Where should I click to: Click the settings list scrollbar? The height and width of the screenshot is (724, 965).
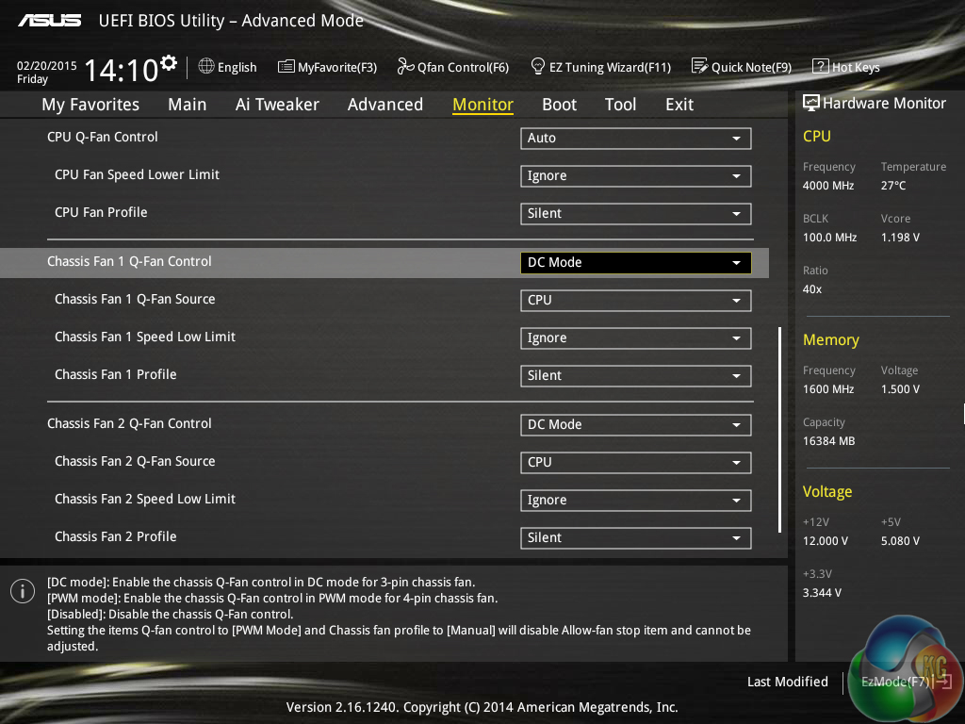779,430
